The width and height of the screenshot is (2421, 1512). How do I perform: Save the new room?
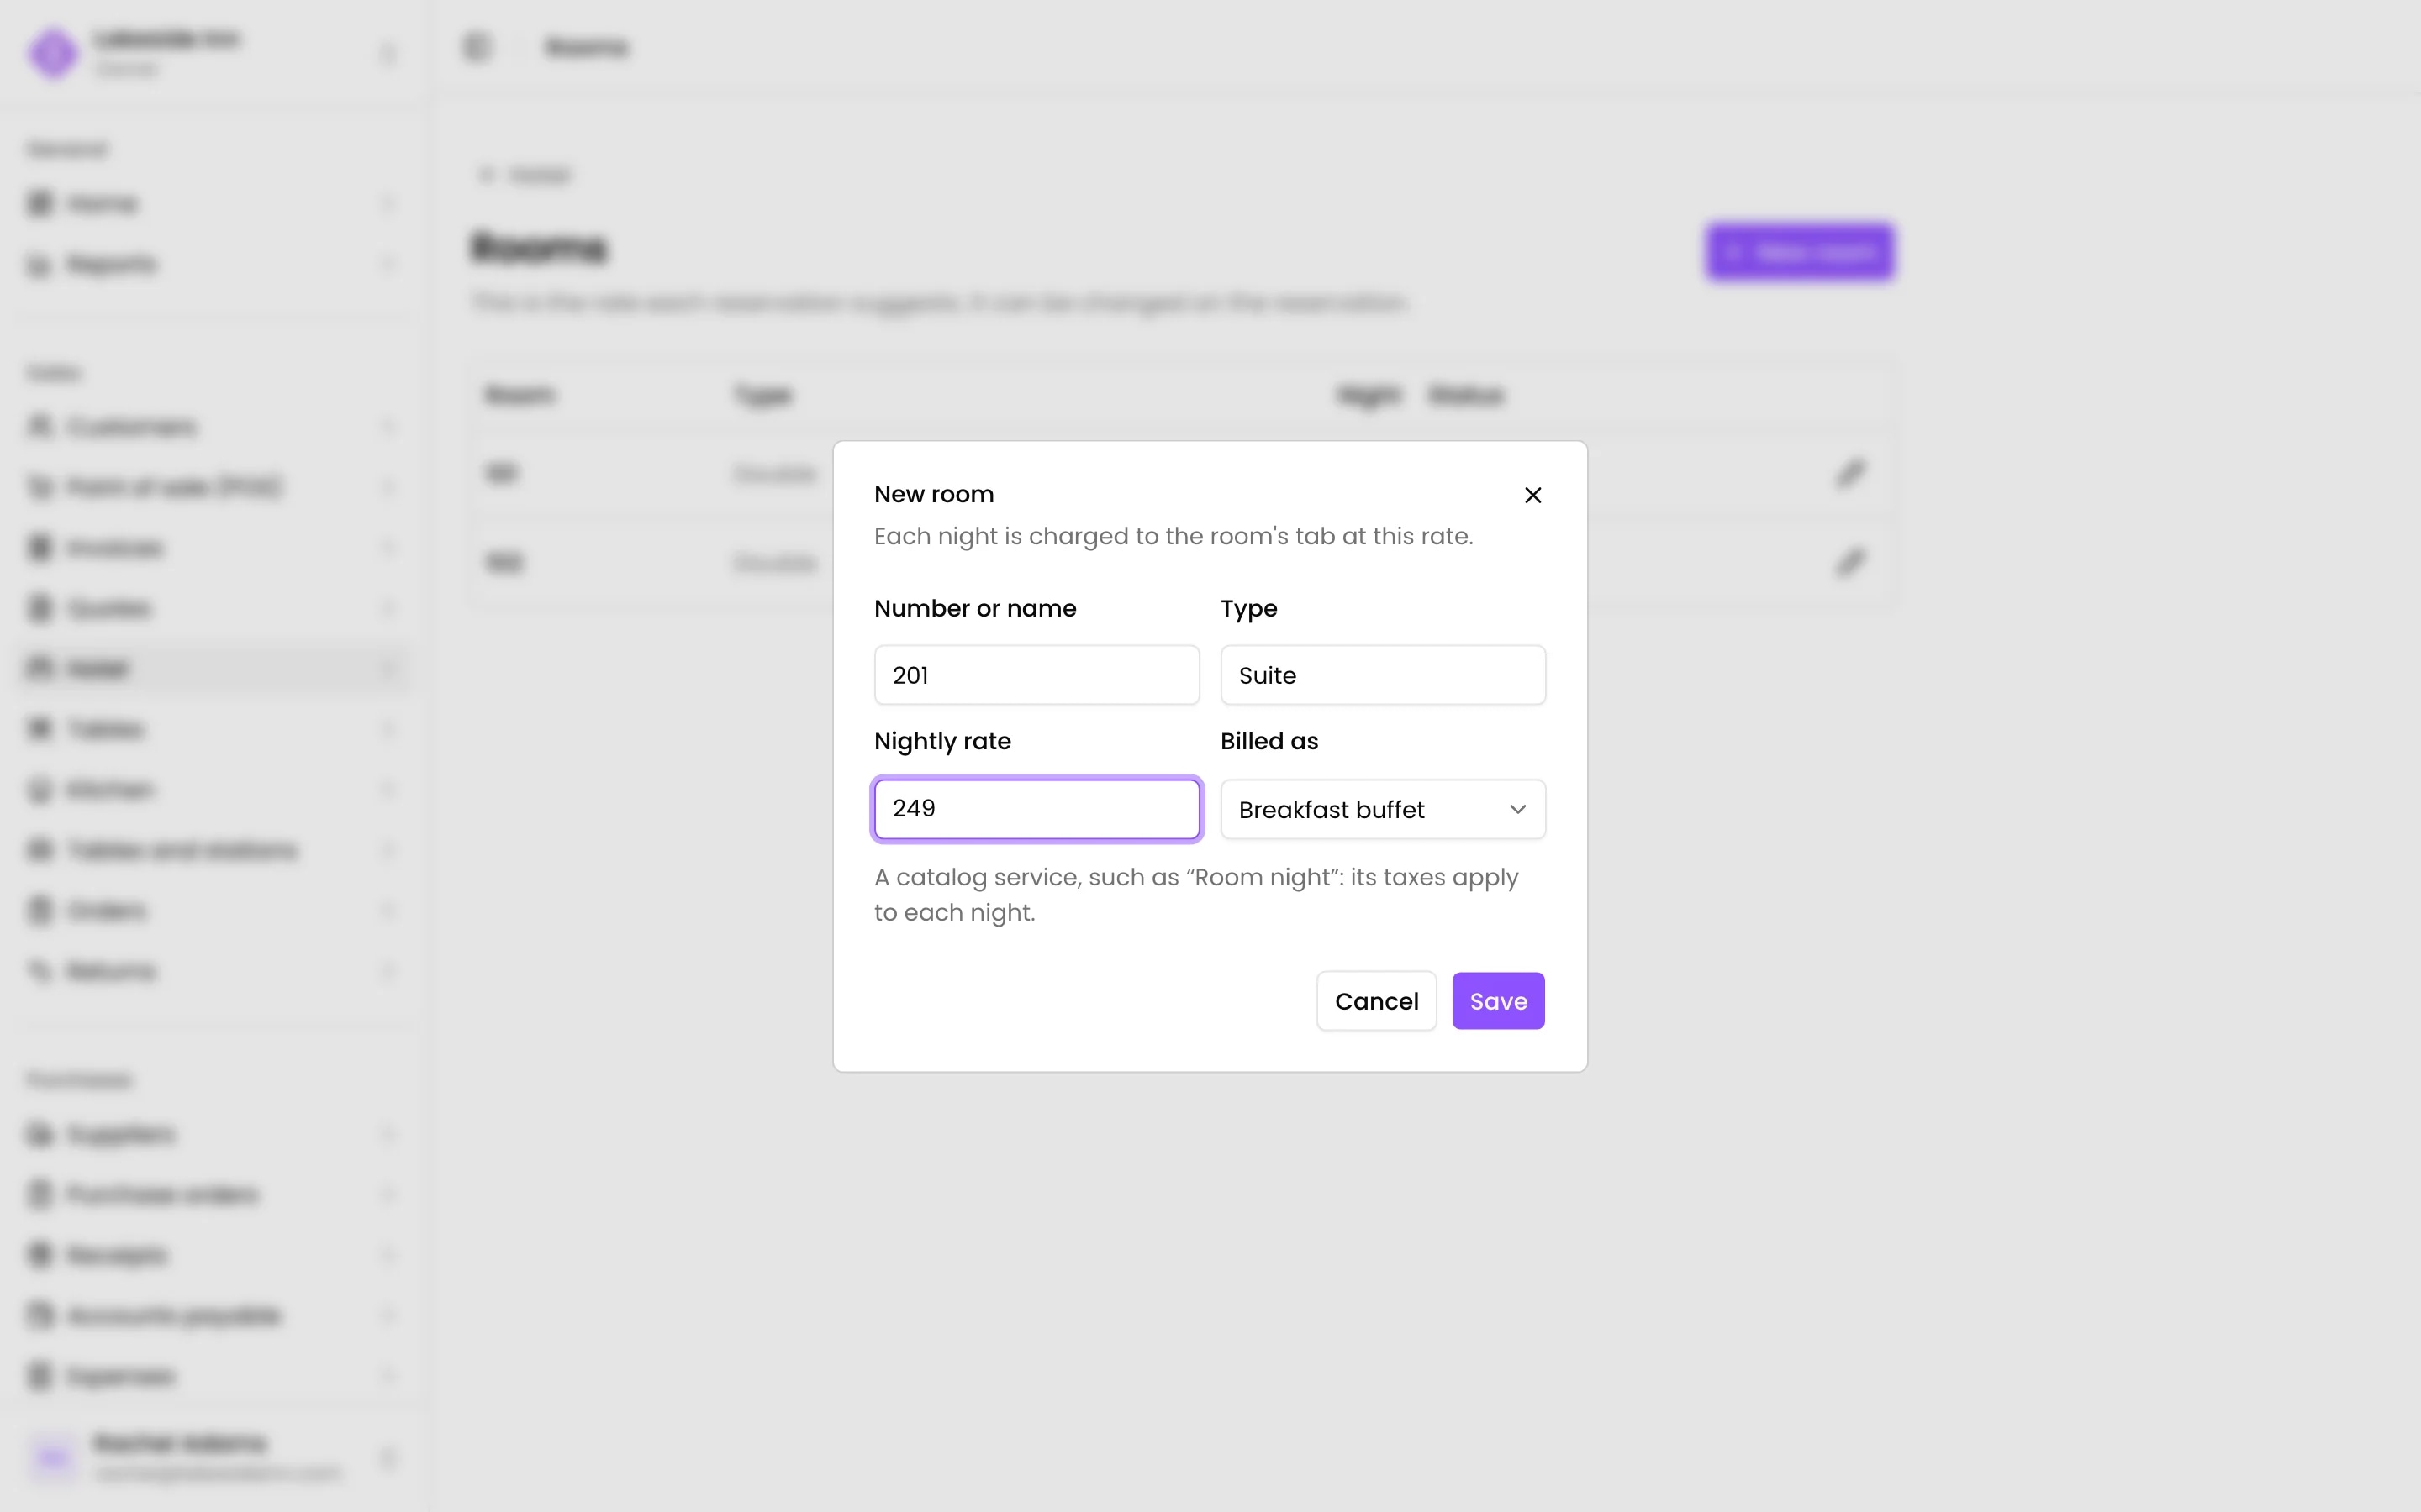pyautogui.click(x=1498, y=1001)
